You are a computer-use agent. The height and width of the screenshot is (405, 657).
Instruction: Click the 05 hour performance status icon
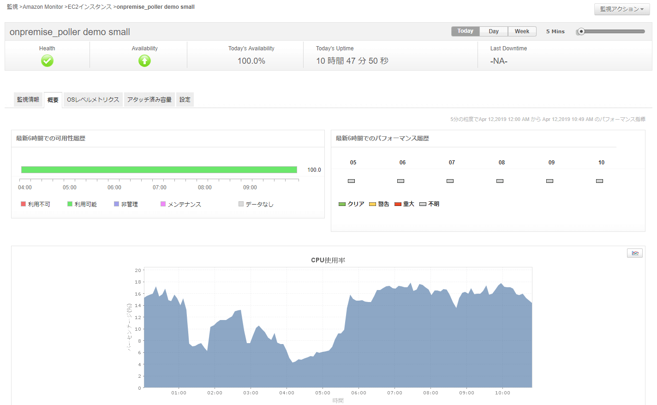351,181
